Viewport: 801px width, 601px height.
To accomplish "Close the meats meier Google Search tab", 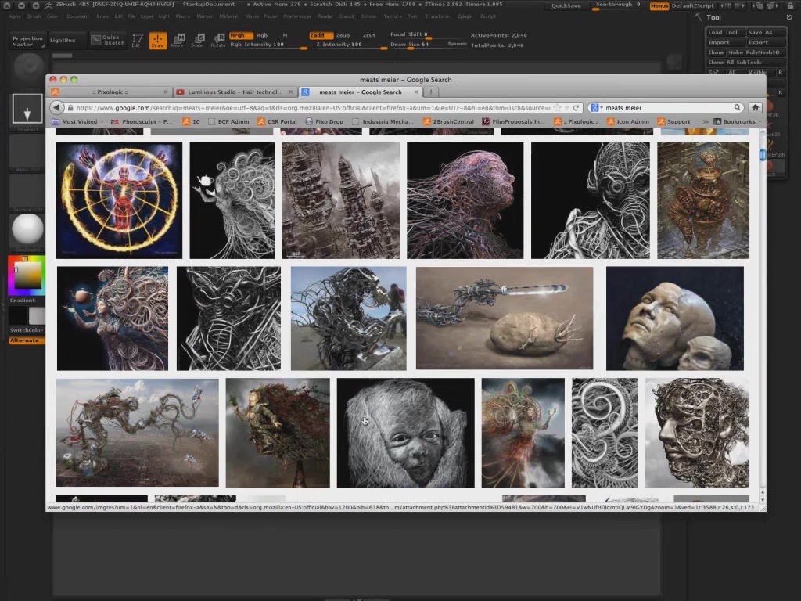I will click(x=416, y=92).
